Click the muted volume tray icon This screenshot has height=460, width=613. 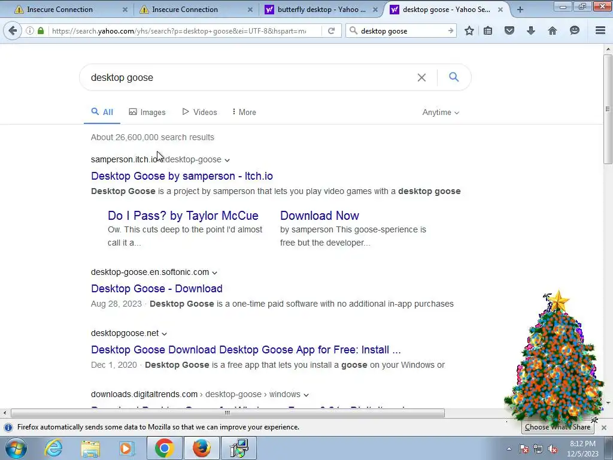(x=553, y=449)
